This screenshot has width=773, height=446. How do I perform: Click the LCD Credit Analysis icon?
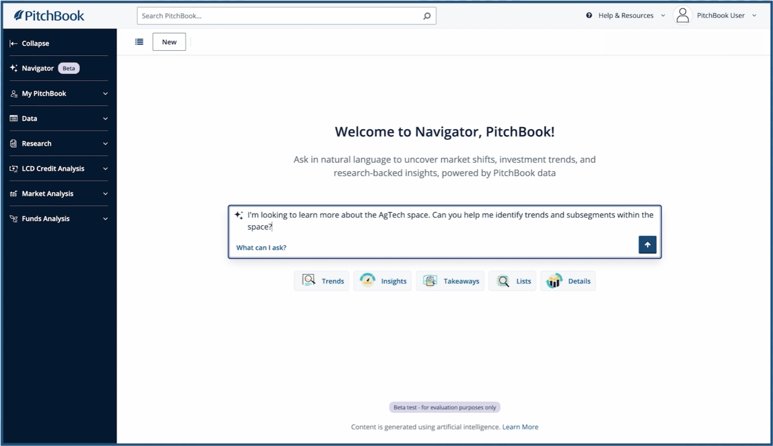[x=14, y=169]
